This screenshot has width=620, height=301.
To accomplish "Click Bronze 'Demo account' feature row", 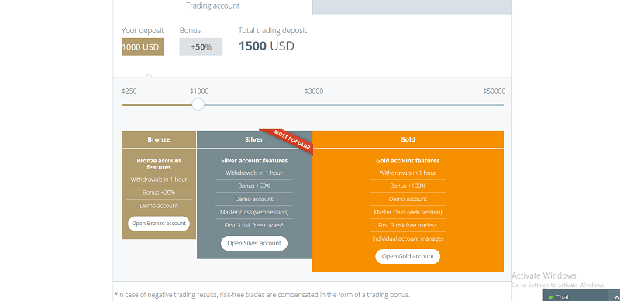I will pos(159,206).
